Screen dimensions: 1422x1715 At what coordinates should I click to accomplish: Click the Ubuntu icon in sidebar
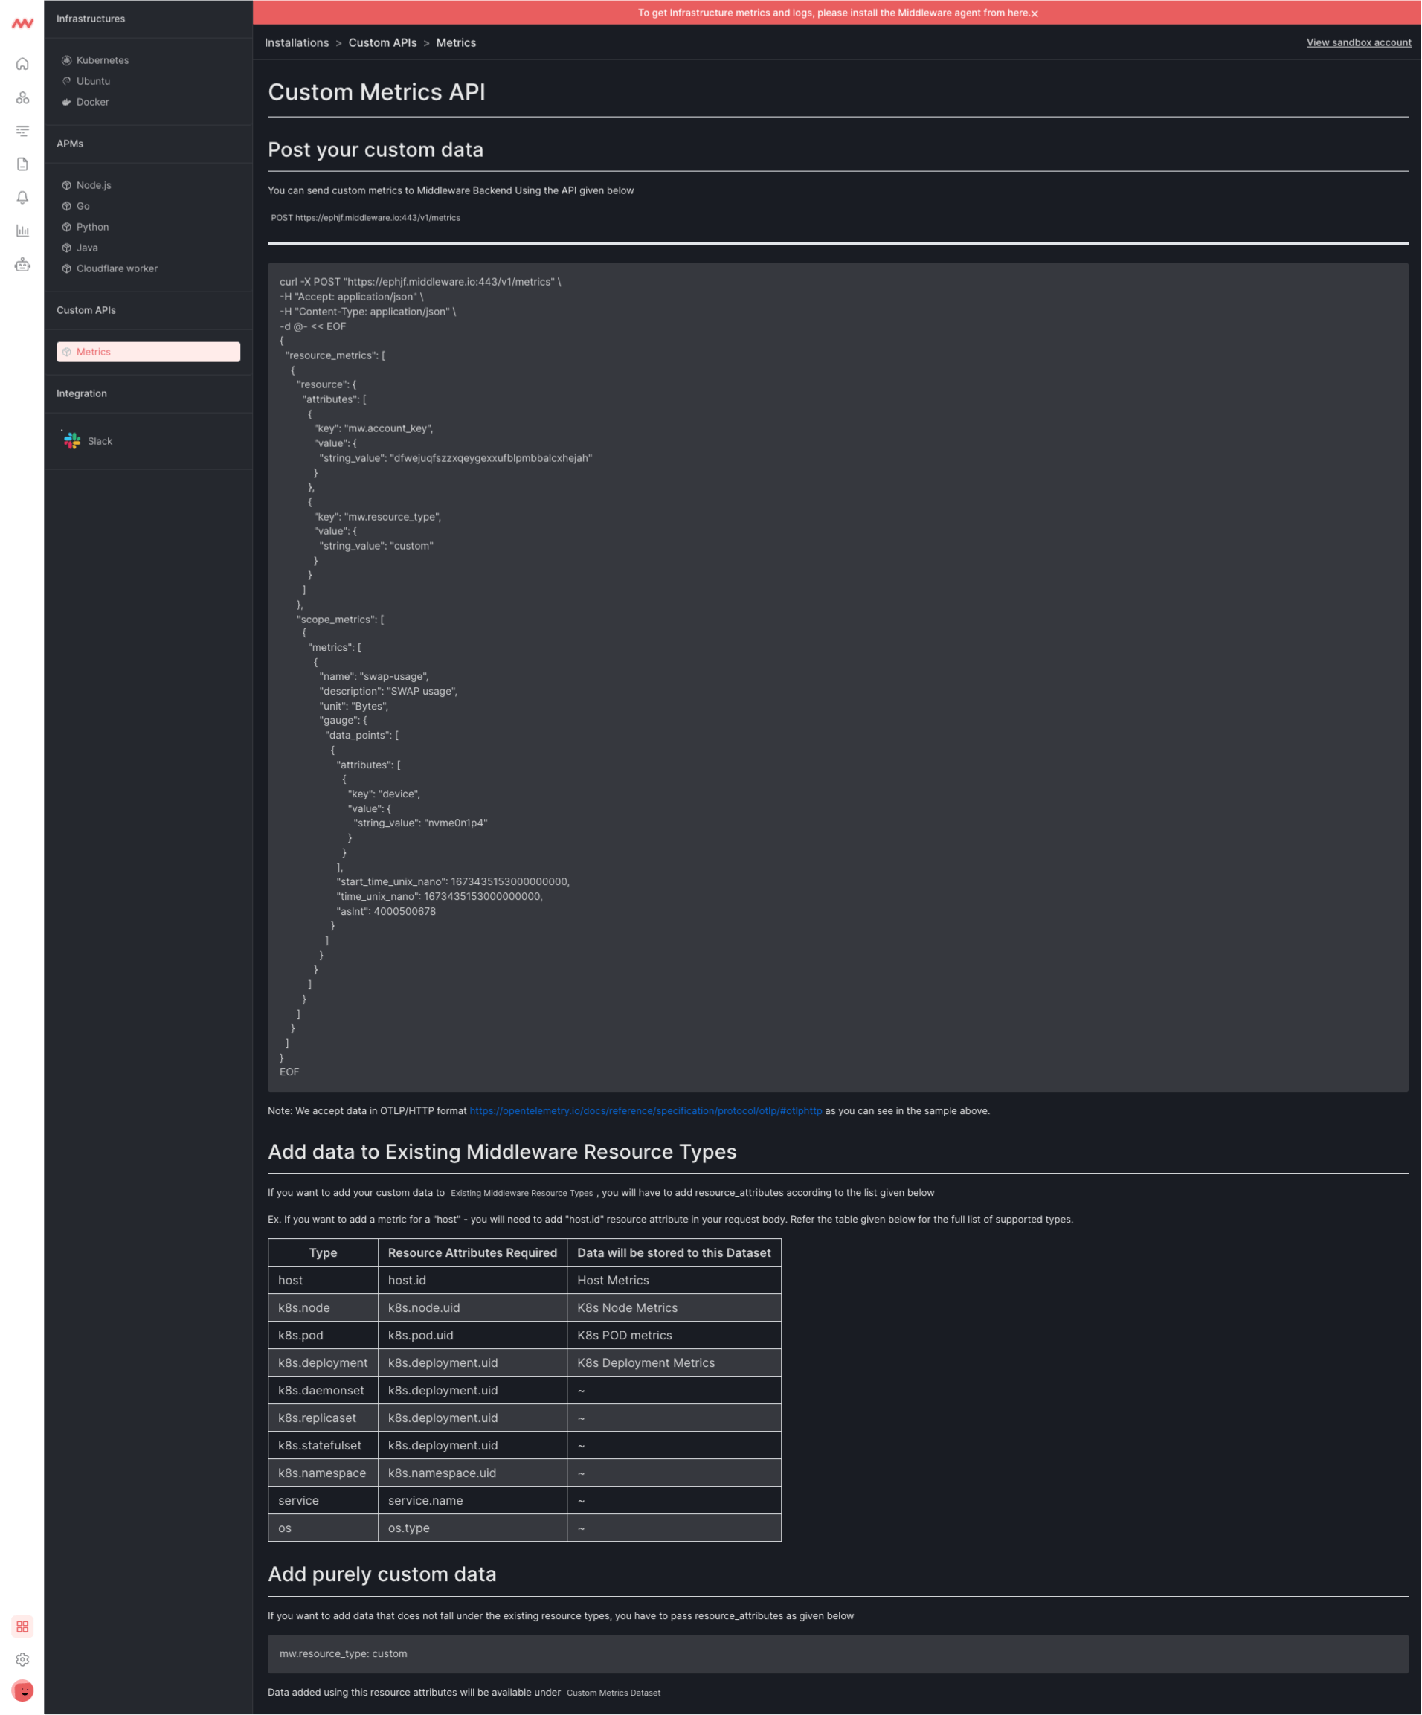click(x=66, y=81)
